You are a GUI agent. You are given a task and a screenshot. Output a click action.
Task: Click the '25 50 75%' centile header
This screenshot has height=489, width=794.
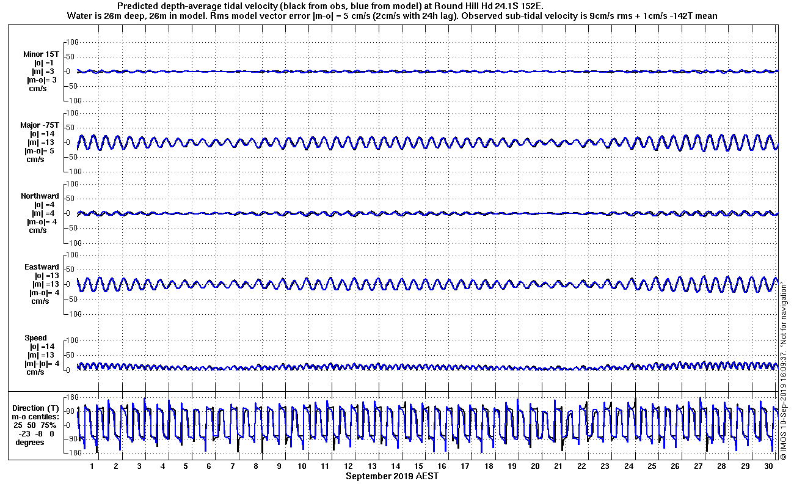[x=36, y=425]
